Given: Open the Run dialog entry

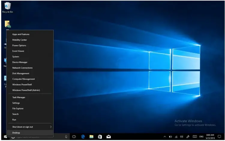Looking at the screenshot, I should (x=30, y=119).
